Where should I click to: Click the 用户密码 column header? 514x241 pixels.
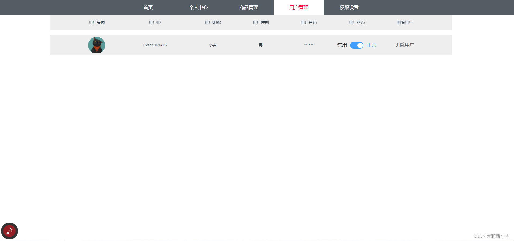tap(309, 22)
